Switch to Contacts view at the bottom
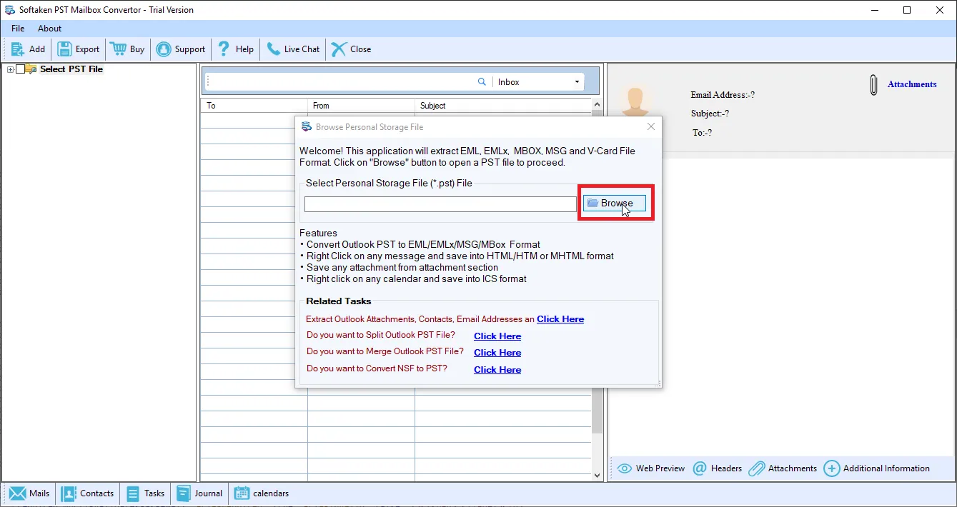Screen dimensions: 957x507 click(88, 493)
